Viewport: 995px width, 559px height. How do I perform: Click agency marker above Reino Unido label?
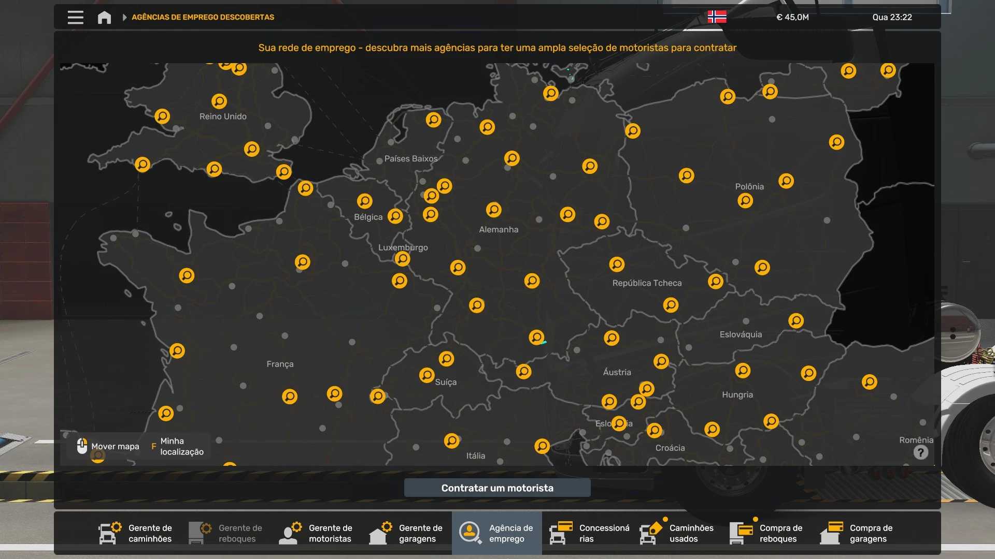pyautogui.click(x=219, y=101)
